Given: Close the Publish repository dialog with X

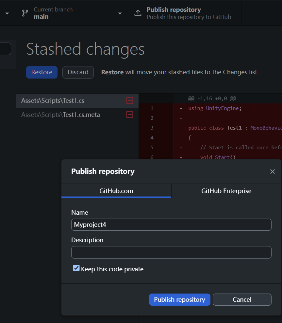Looking at the screenshot, I should pos(272,171).
